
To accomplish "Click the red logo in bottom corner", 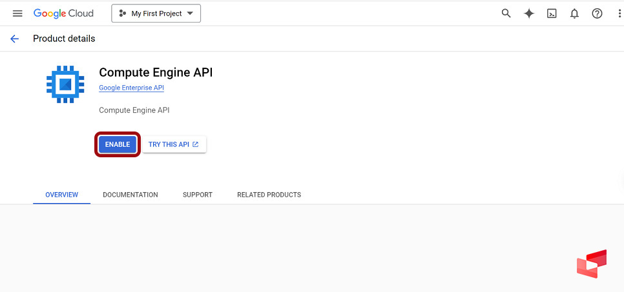I will coord(592,264).
